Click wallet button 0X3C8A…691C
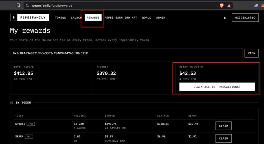 tap(245, 18)
